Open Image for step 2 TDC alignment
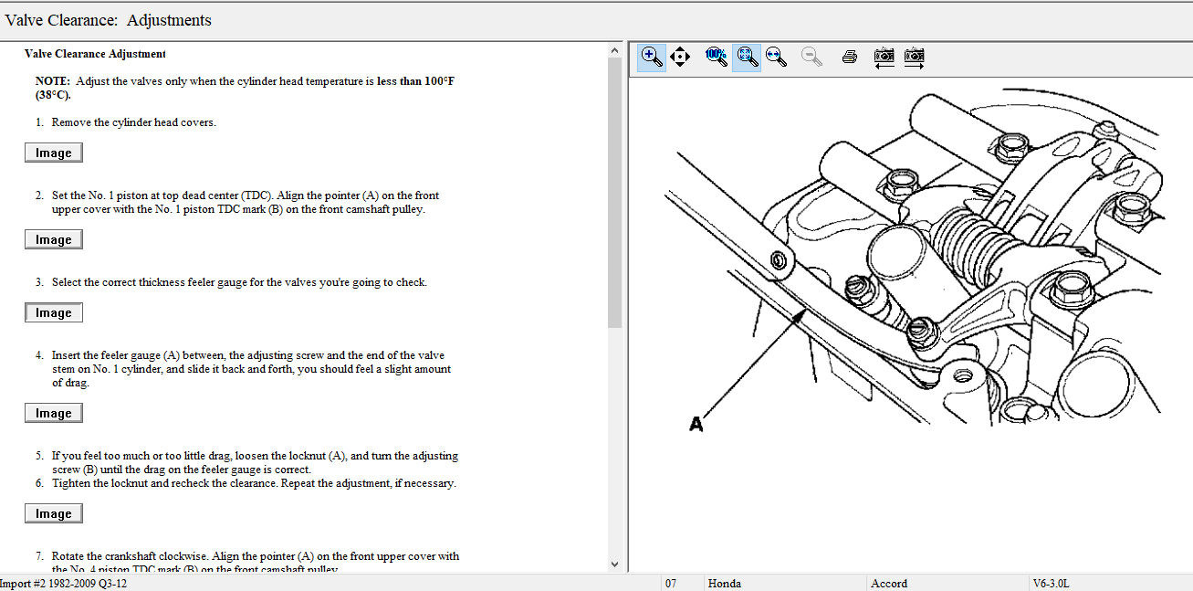This screenshot has width=1193, height=591. tap(54, 239)
